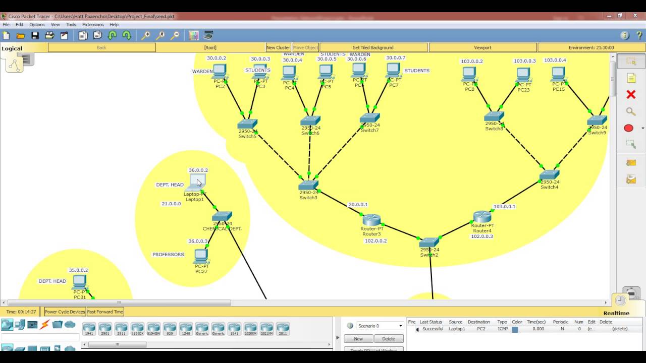The height and width of the screenshot is (363, 646).
Task: Click the device list horizontal scrollbar
Action: pos(117,345)
